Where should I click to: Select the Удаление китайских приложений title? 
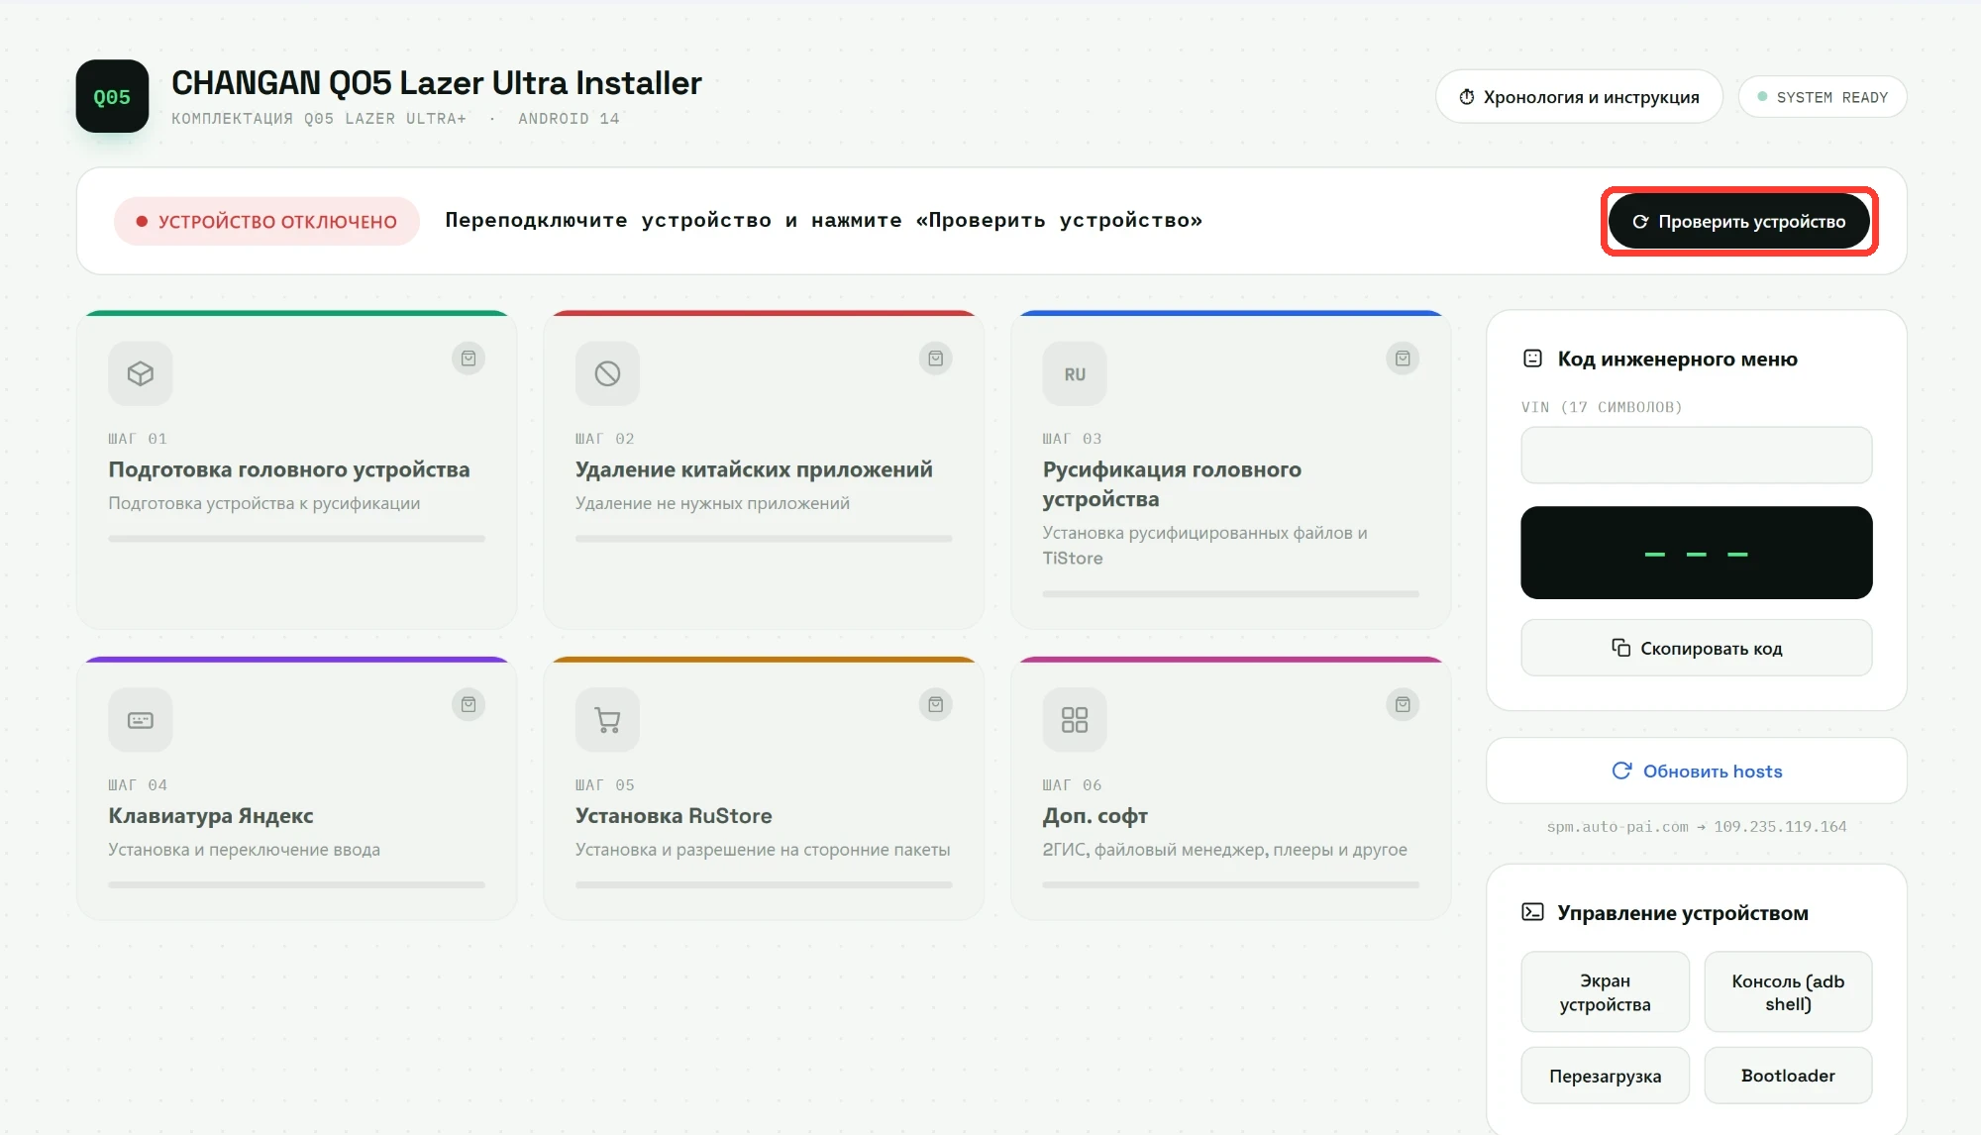click(x=754, y=469)
